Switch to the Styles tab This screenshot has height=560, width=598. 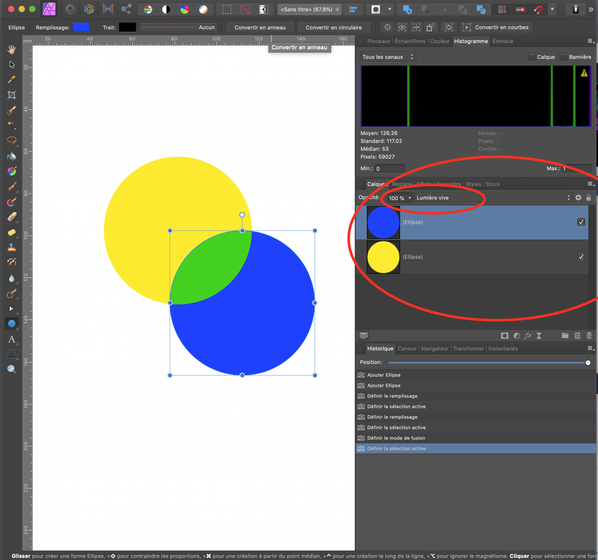point(473,184)
